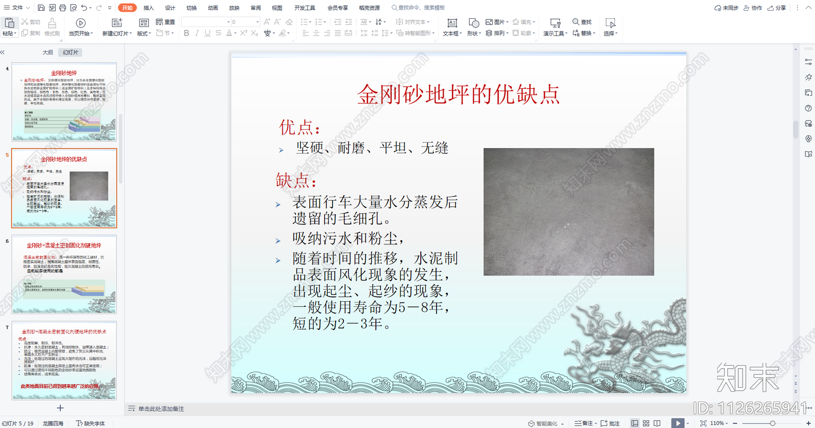Switch to the Design (设计) tab
Viewport: 815px width, 428px height.
pos(170,8)
